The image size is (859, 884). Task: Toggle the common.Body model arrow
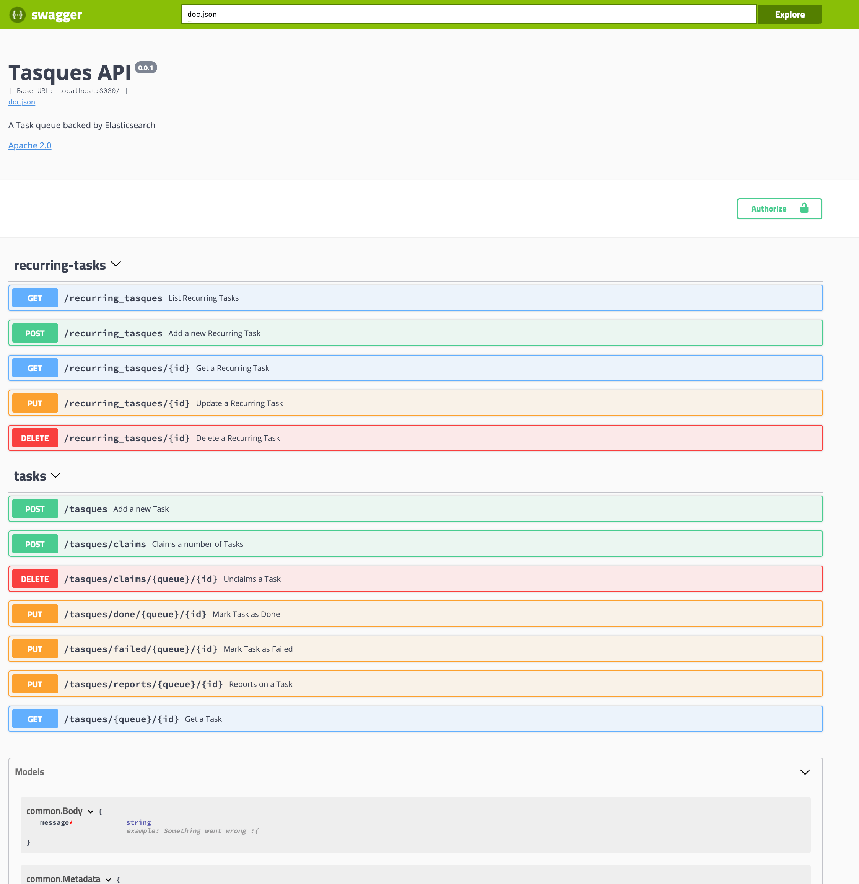click(91, 812)
